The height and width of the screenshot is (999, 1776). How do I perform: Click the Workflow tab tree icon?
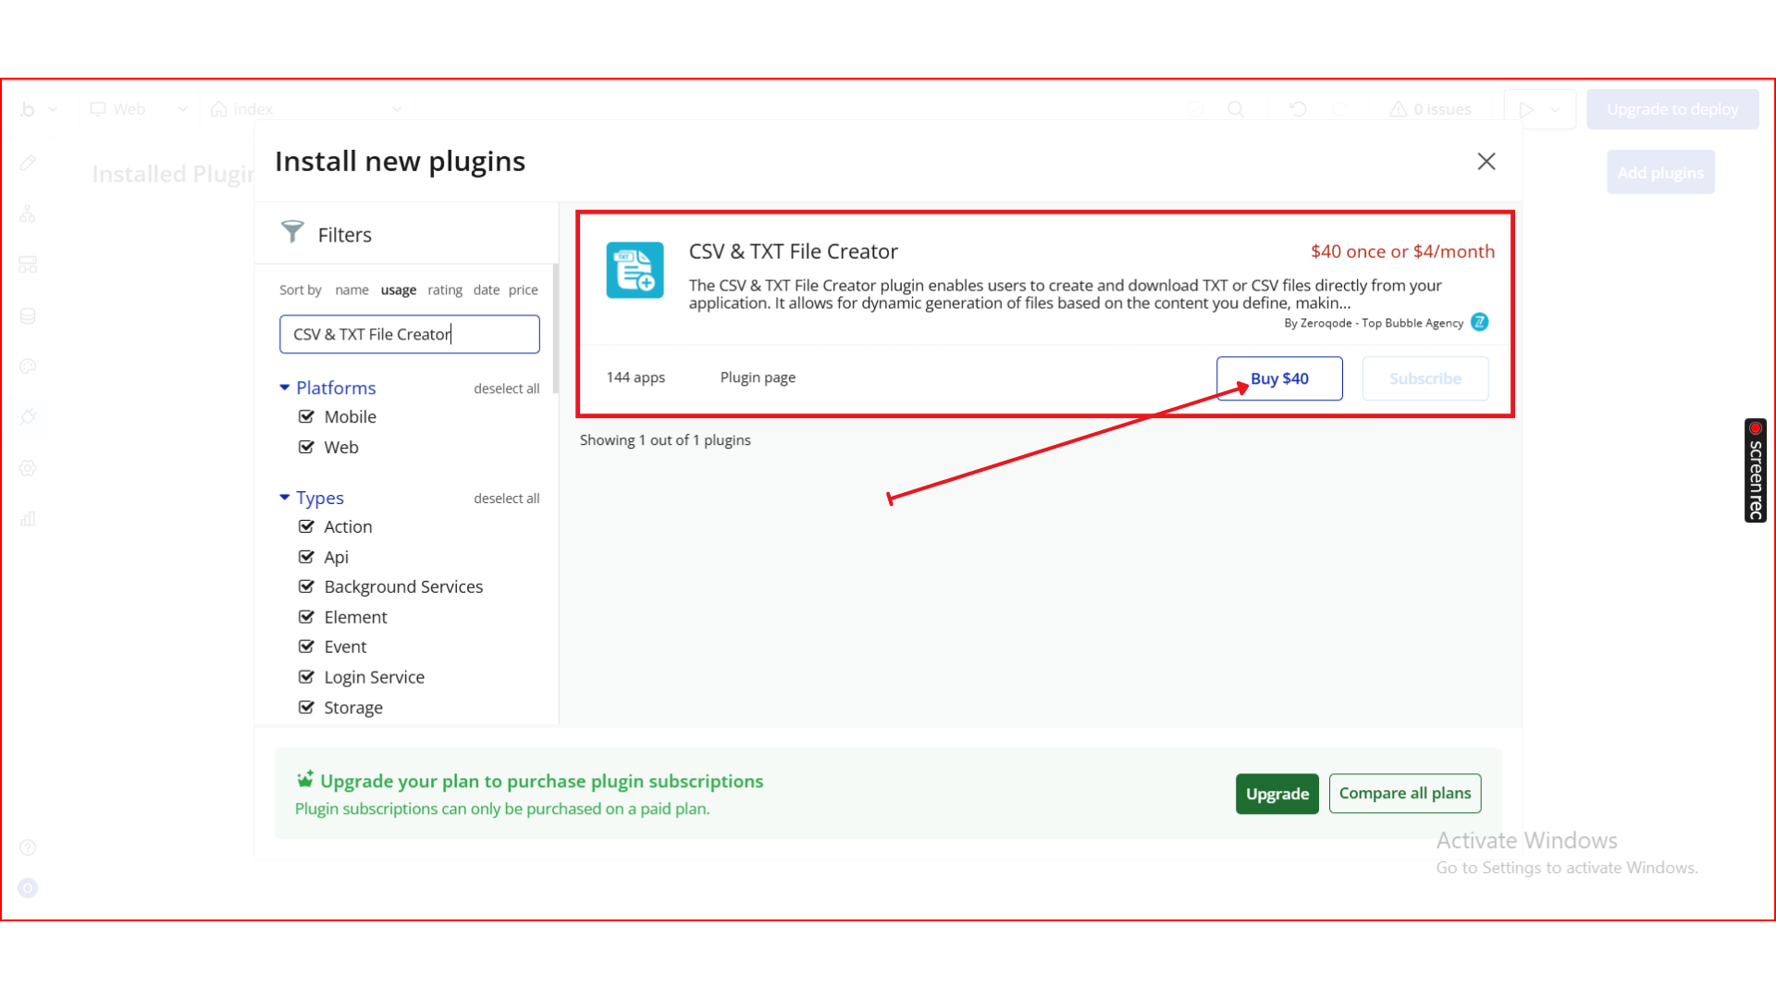[x=28, y=214]
